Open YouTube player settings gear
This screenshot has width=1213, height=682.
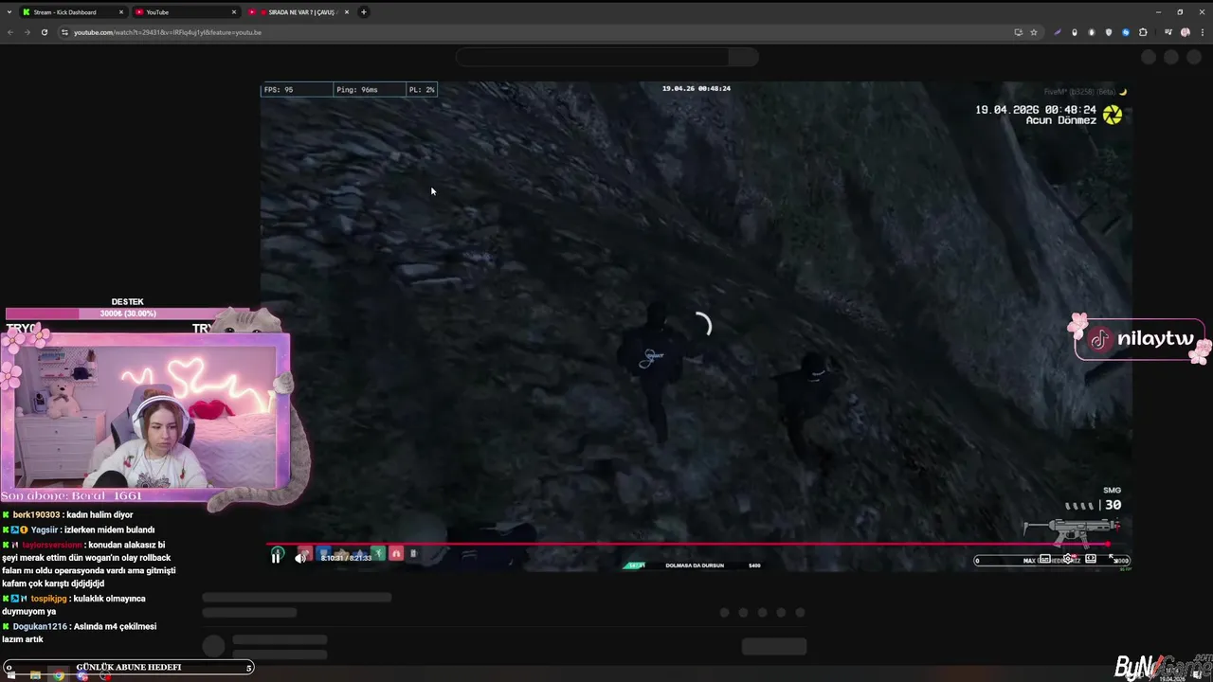point(1068,559)
